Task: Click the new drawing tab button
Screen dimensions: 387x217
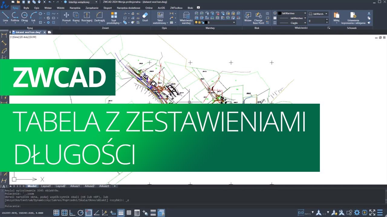Action: (49, 32)
